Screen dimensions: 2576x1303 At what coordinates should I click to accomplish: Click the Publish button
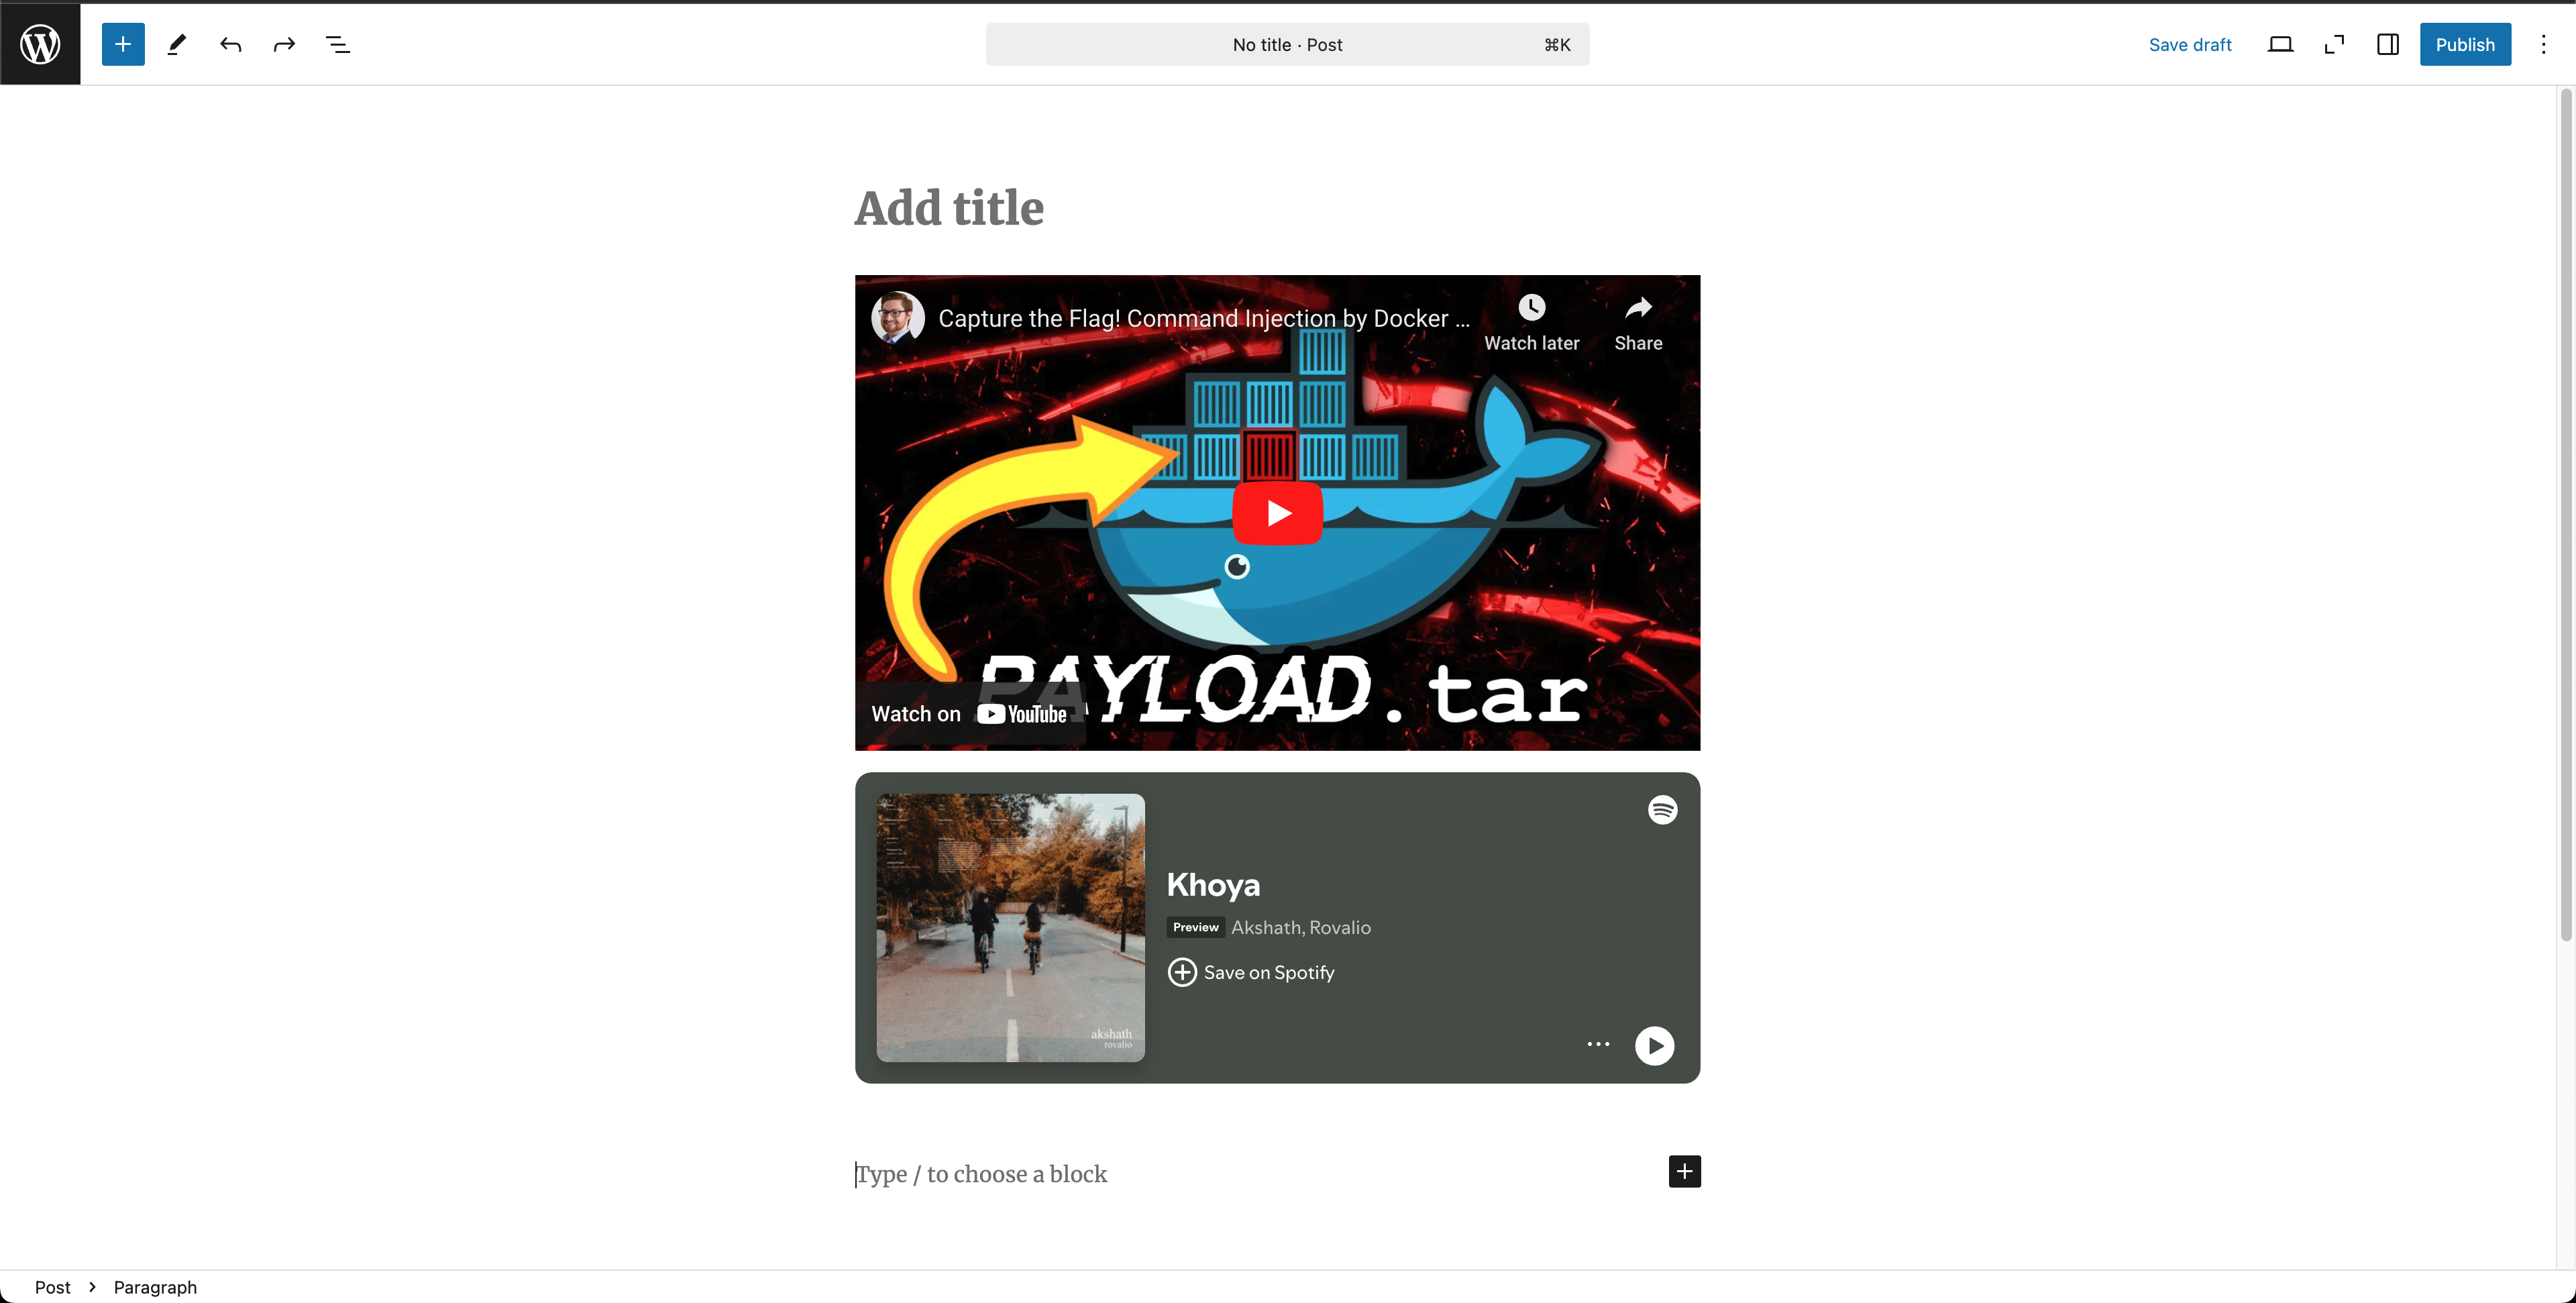tap(2464, 44)
